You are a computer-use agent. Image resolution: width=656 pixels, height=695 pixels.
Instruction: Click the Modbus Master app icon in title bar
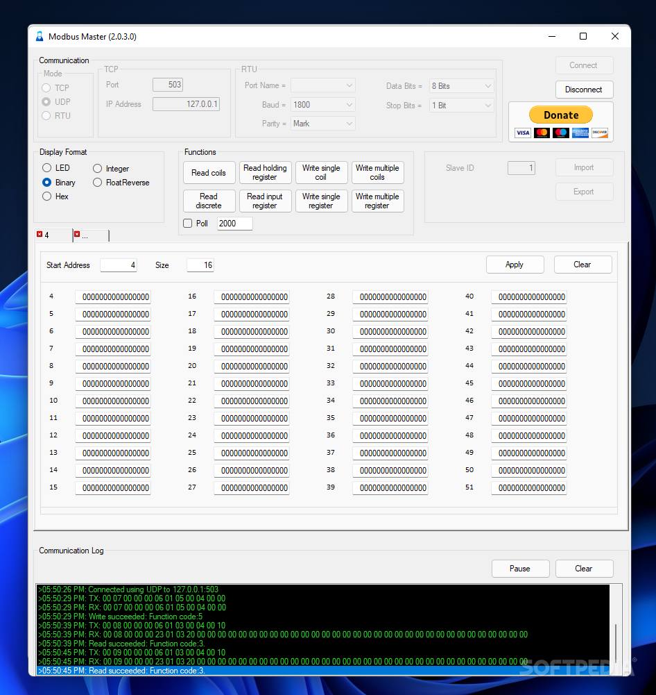(x=40, y=36)
